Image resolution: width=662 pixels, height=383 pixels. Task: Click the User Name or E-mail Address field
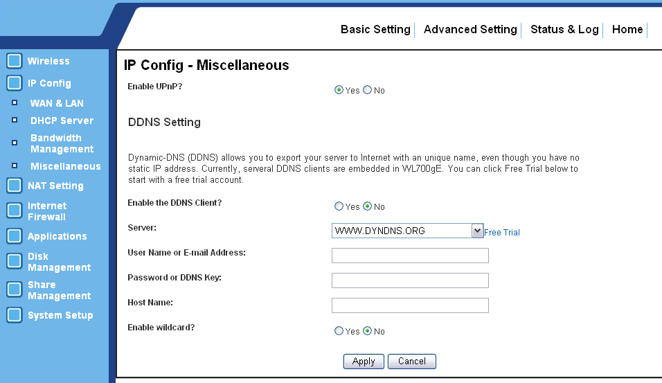[410, 256]
